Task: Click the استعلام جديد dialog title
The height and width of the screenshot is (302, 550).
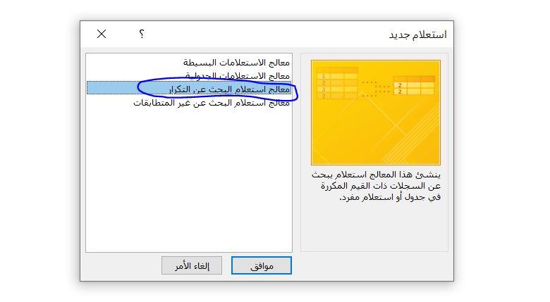Action: [417, 34]
